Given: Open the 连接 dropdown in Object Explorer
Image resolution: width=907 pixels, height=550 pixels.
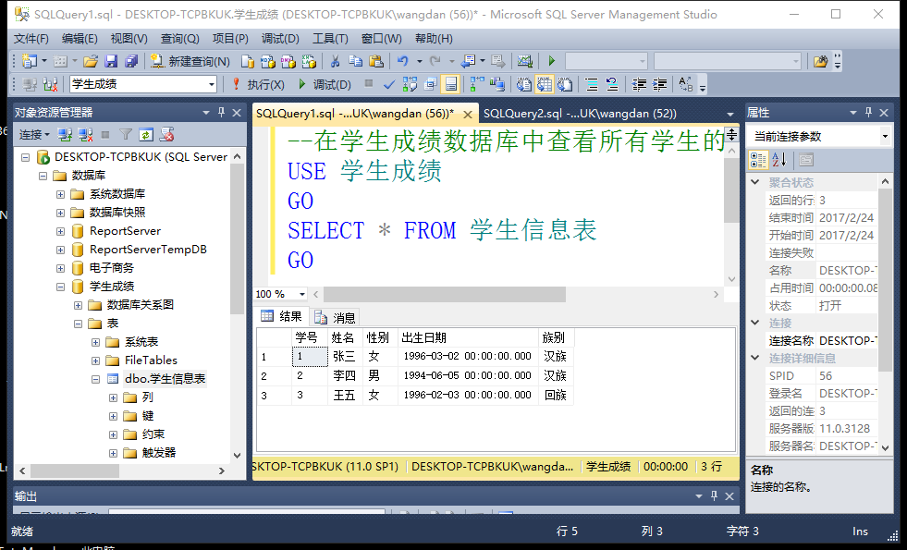Looking at the screenshot, I should pyautogui.click(x=34, y=135).
